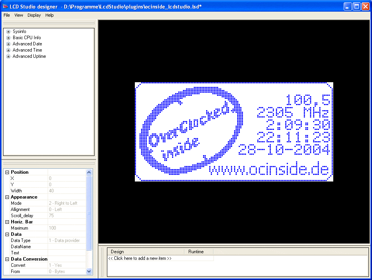Click the Design column header
This screenshot has width=372, height=280.
click(x=146, y=252)
